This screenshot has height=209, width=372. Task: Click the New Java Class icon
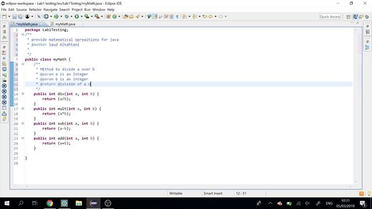point(115,16)
